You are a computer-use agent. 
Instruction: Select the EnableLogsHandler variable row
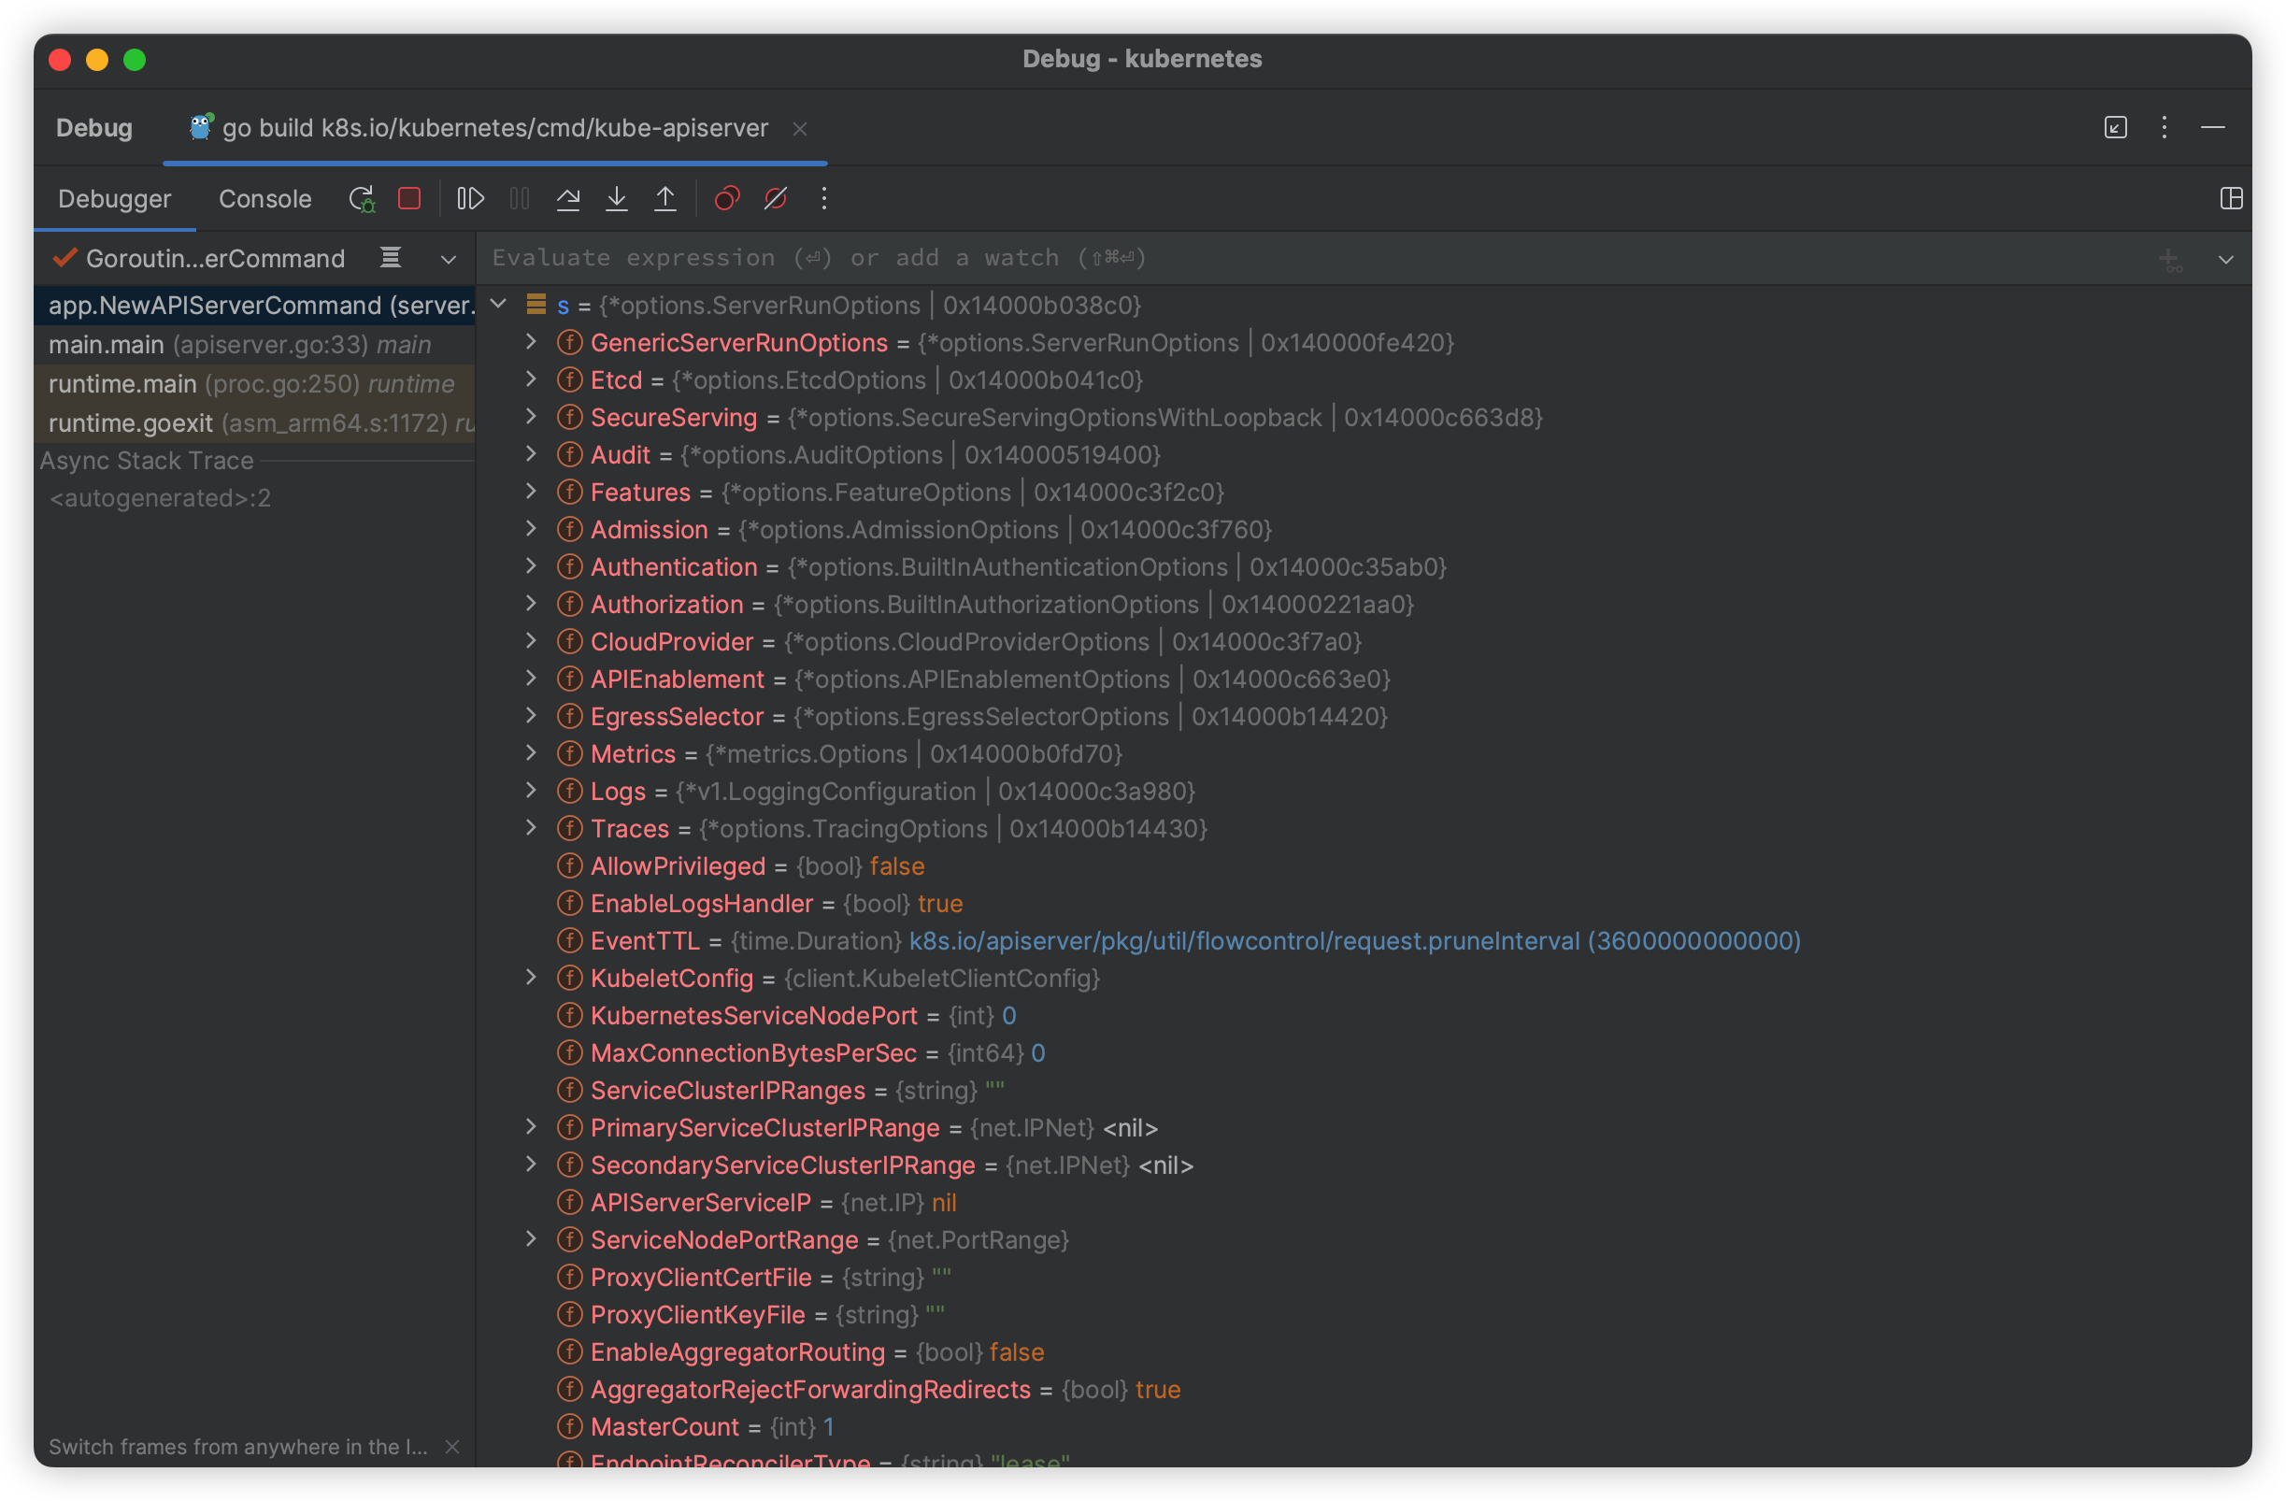pyautogui.click(x=1364, y=904)
